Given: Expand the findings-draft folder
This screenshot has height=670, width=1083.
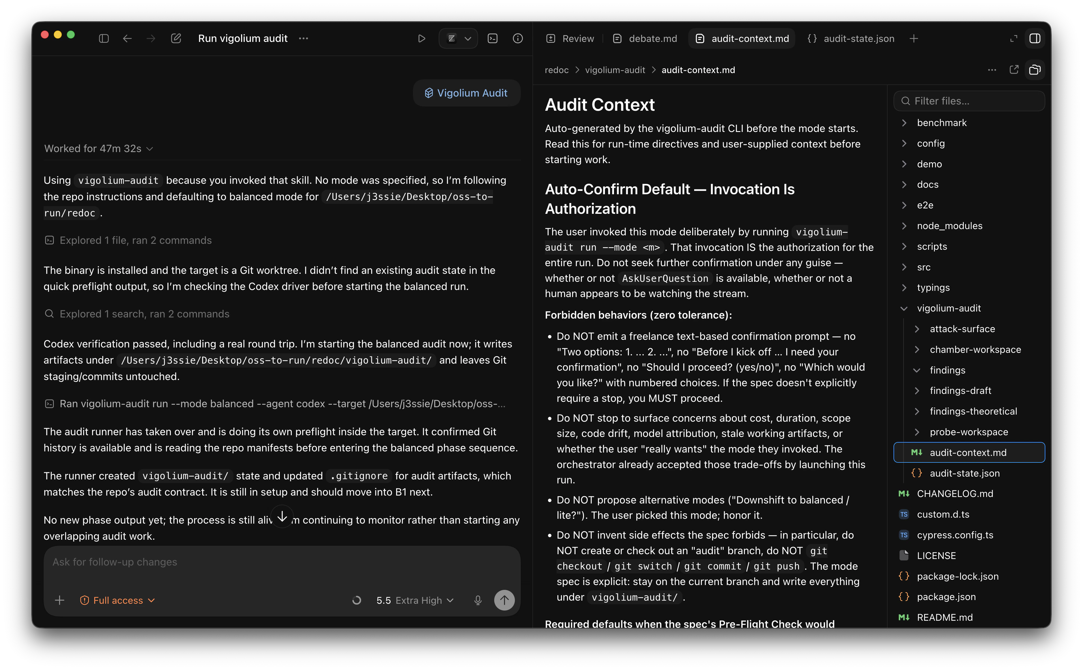Looking at the screenshot, I should point(969,391).
